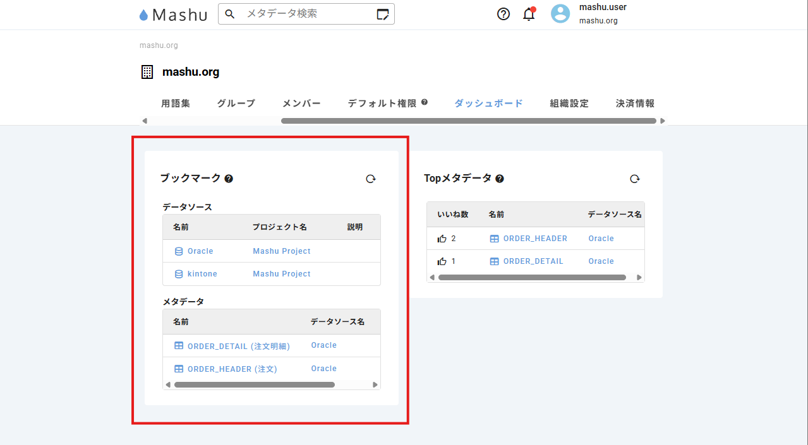Click left arrow of Topメタデータ scrollbar

(x=432, y=277)
